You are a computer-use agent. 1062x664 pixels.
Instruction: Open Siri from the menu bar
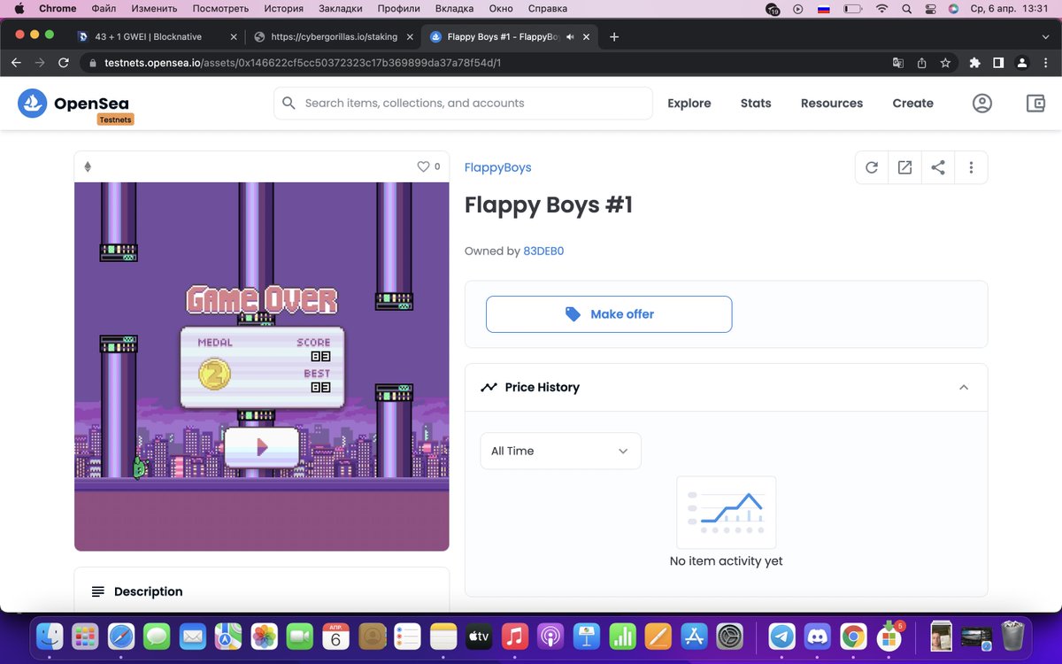(x=953, y=9)
